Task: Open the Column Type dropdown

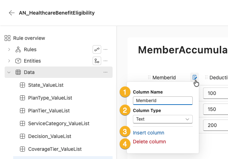Action: tap(163, 119)
